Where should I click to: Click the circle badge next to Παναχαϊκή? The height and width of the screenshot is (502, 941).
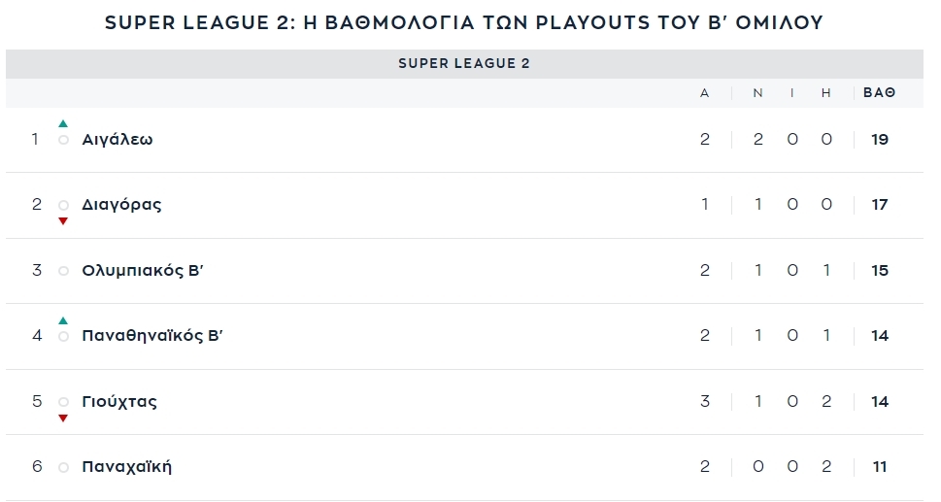(63, 467)
